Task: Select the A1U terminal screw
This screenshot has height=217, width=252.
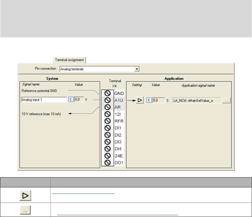Action: tap(108, 100)
